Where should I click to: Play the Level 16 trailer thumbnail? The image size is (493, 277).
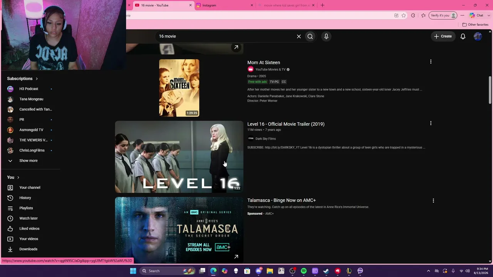click(179, 157)
